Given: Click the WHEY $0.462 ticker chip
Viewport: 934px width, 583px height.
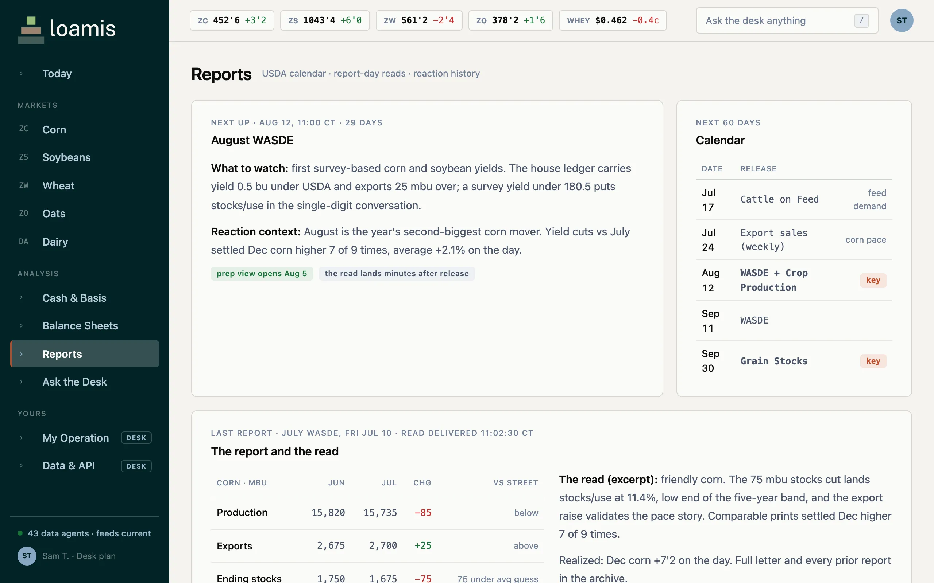Looking at the screenshot, I should [x=613, y=20].
